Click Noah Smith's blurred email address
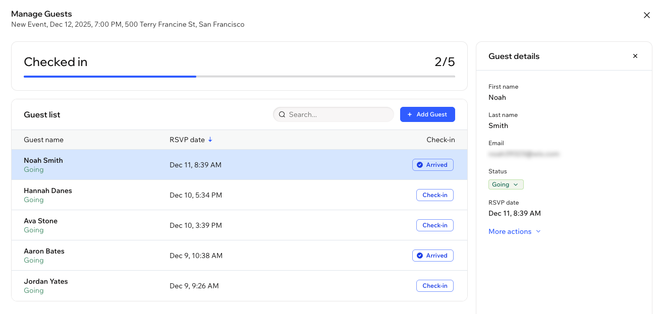The width and height of the screenshot is (661, 314). click(524, 154)
